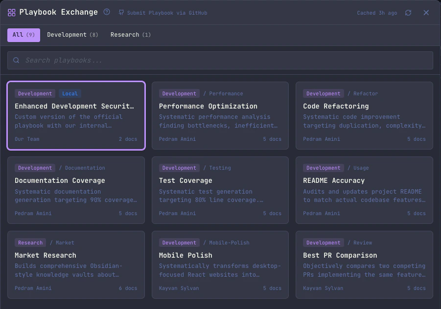Select the All playbooks tab

coord(23,35)
